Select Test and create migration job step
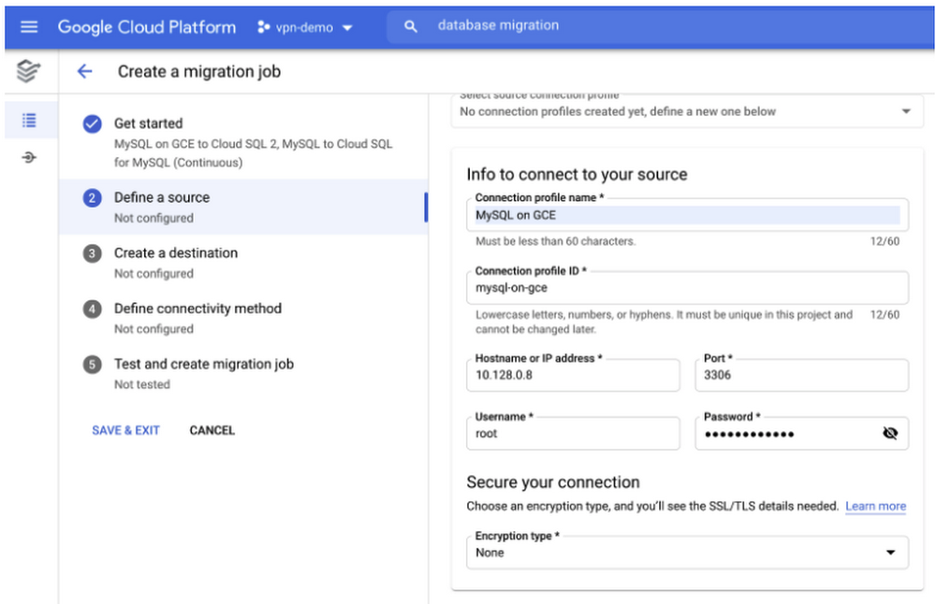Viewport: 936px width, 604px height. point(243,373)
